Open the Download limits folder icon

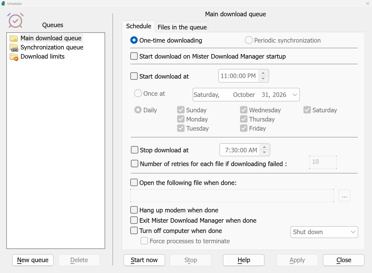click(14, 57)
